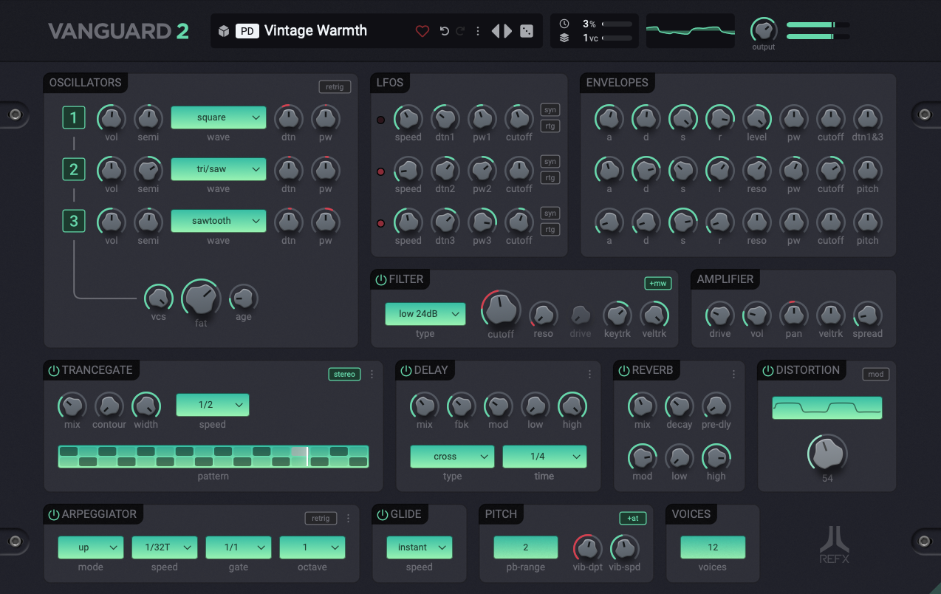
Task: Go to the previous preset arrow
Action: (x=496, y=31)
